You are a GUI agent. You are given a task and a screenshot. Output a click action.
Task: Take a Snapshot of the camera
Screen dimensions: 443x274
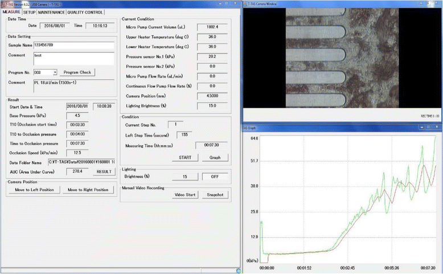[x=215, y=195]
